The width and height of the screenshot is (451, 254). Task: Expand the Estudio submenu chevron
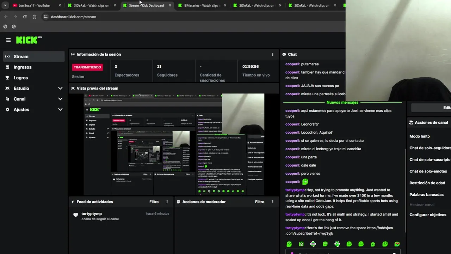tap(60, 88)
